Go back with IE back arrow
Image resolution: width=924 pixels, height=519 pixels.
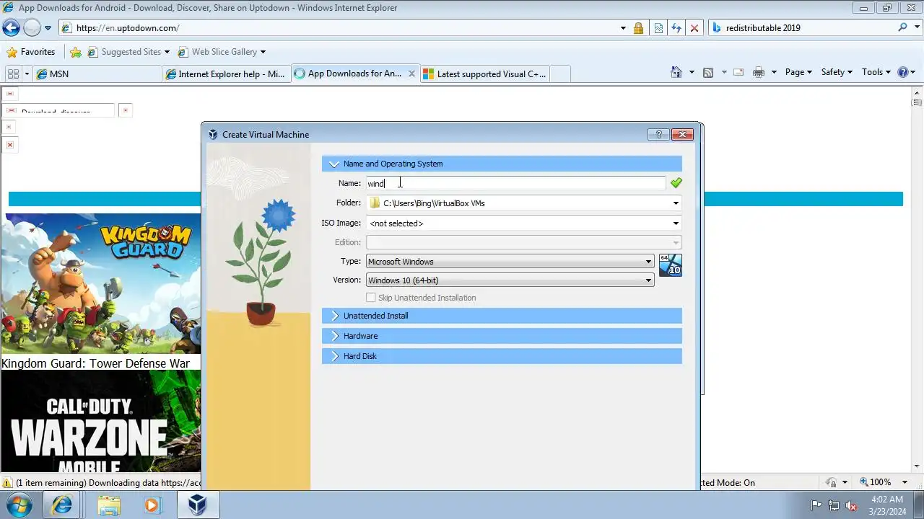[11, 28]
